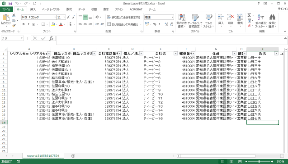Use the Format Painter brush icon
Screen dimensions: 288x164
point(14,26)
